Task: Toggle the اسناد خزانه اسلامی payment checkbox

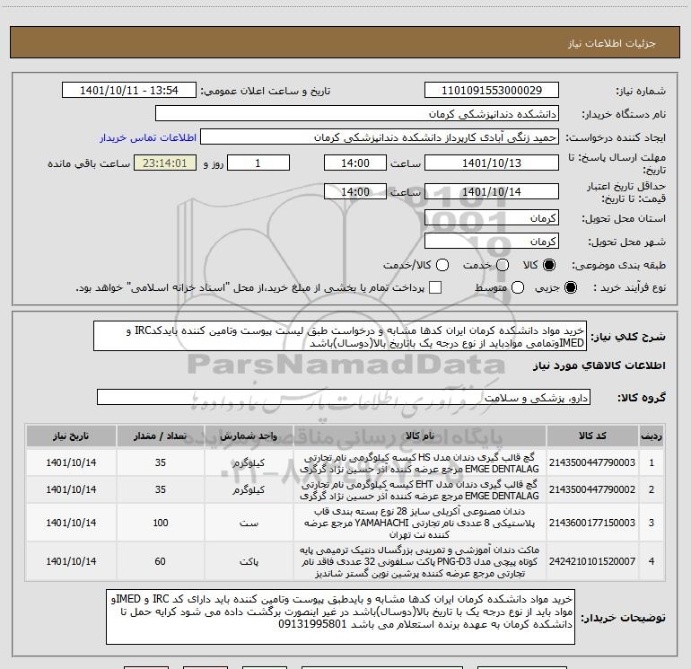Action: [x=435, y=287]
